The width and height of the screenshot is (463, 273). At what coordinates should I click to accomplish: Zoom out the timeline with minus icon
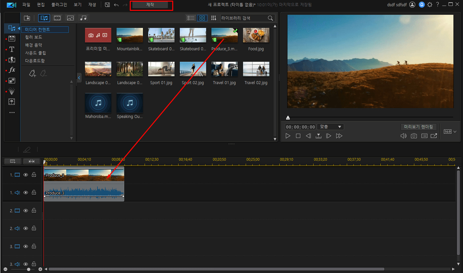pos(5,269)
